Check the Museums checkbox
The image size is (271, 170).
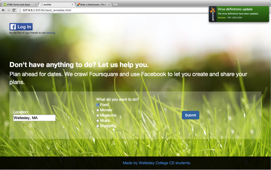98,115
